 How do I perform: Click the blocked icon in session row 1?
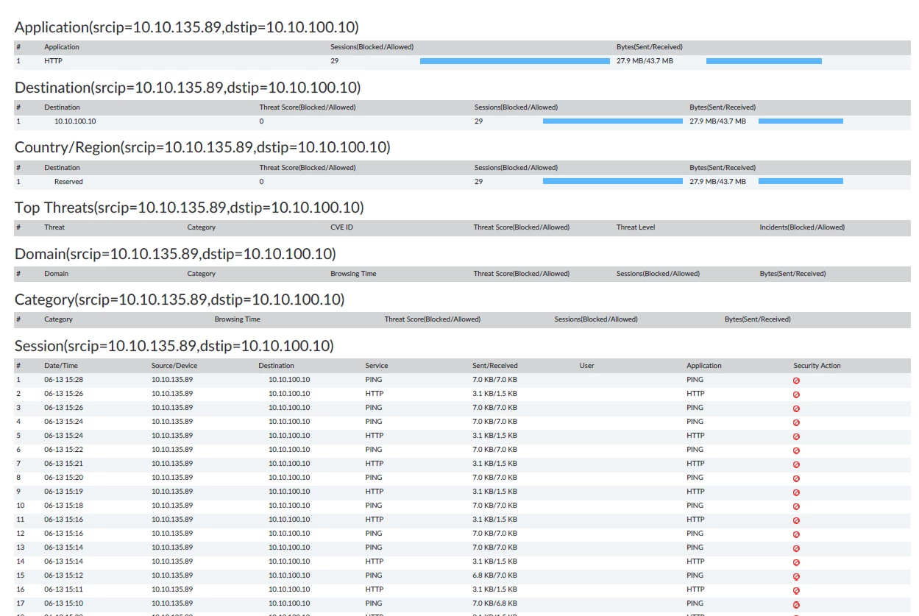point(796,380)
